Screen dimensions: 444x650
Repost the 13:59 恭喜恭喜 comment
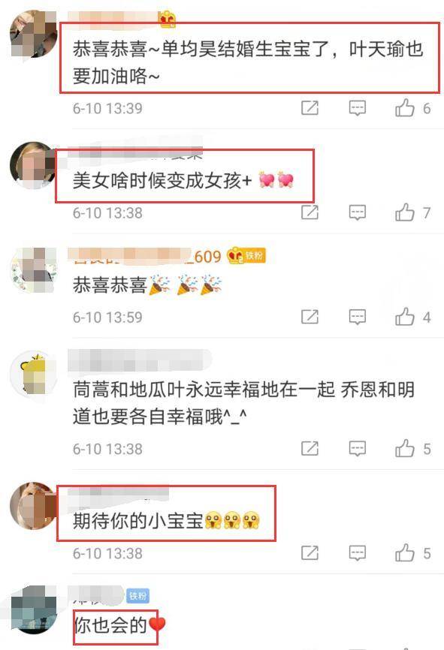310,317
